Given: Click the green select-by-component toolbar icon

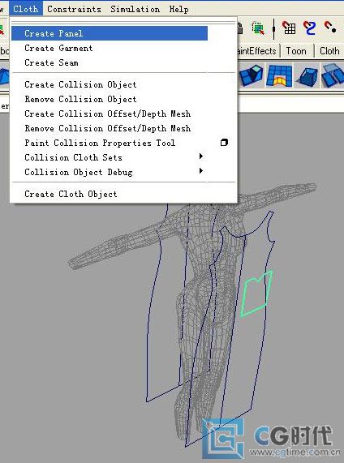Looking at the screenshot, I should click(x=258, y=28).
